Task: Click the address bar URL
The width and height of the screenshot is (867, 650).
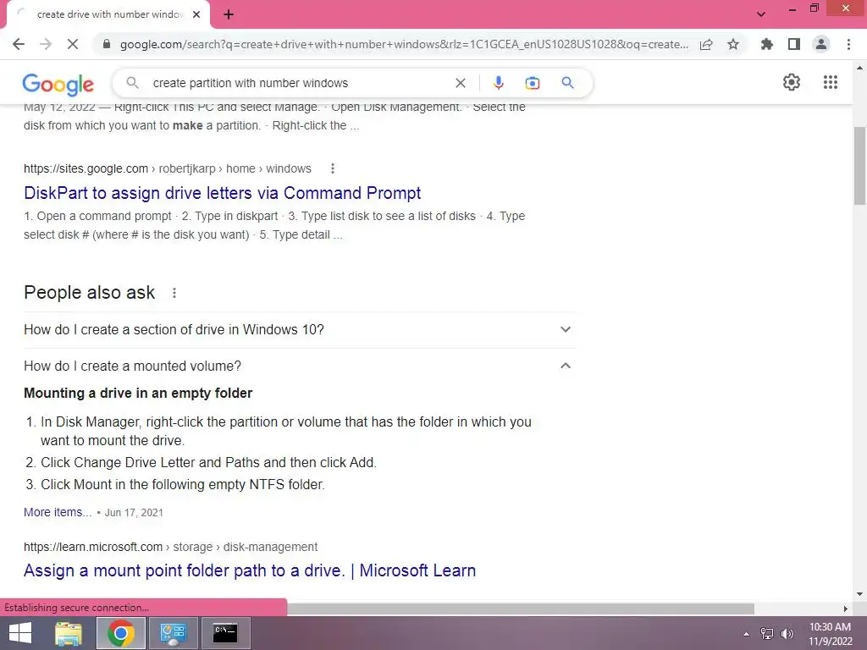Action: pyautogui.click(x=404, y=44)
